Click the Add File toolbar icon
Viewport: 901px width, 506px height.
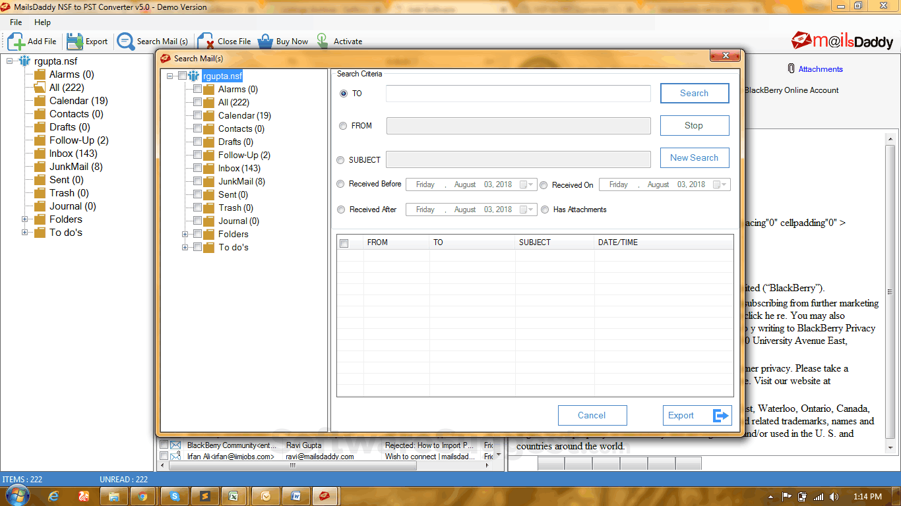click(x=16, y=42)
